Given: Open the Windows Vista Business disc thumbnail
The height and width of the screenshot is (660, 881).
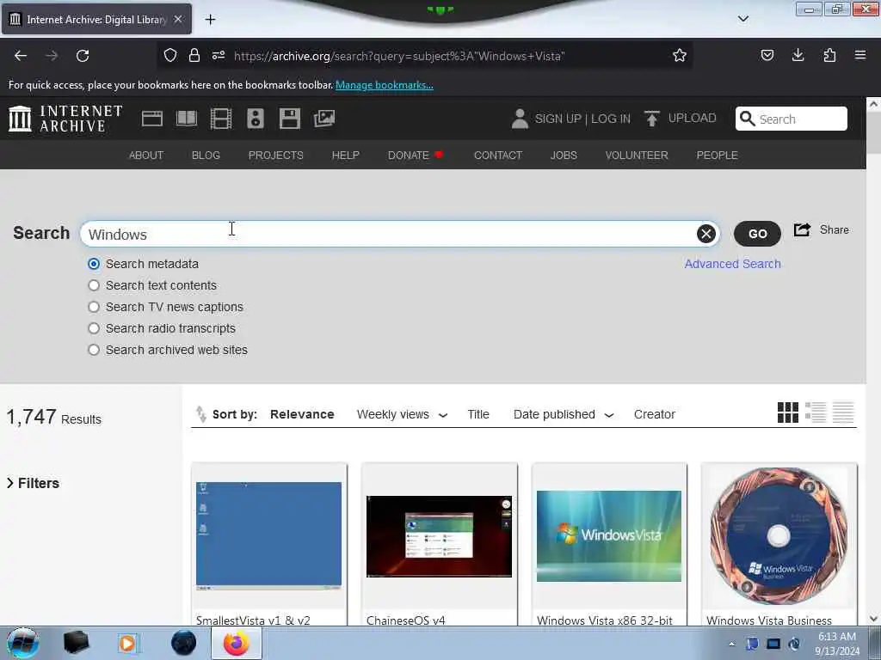Looking at the screenshot, I should (779, 535).
